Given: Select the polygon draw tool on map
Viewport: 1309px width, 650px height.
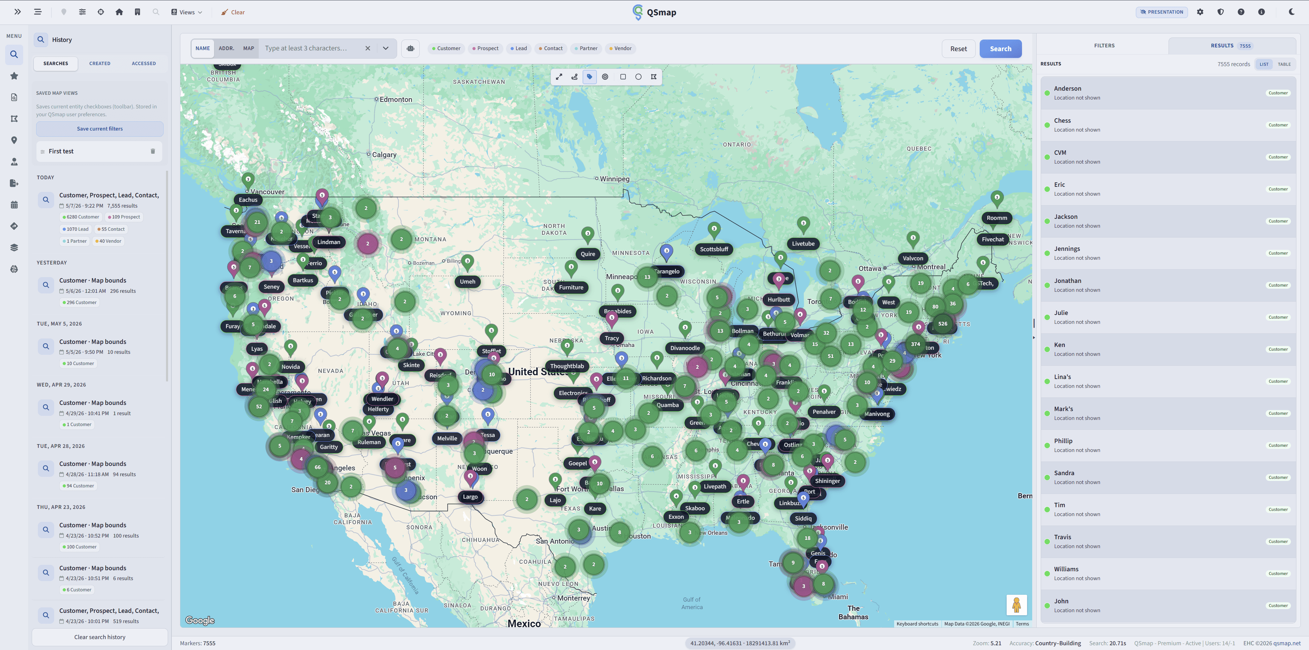Looking at the screenshot, I should point(654,77).
